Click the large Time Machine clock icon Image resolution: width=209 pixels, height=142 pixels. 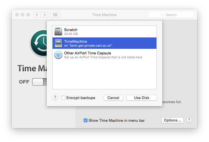(39, 43)
